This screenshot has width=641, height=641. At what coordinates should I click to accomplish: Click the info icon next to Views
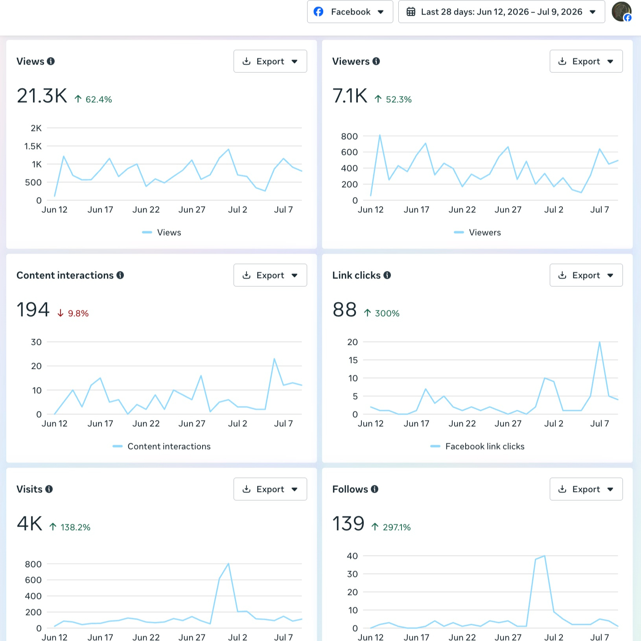(51, 61)
